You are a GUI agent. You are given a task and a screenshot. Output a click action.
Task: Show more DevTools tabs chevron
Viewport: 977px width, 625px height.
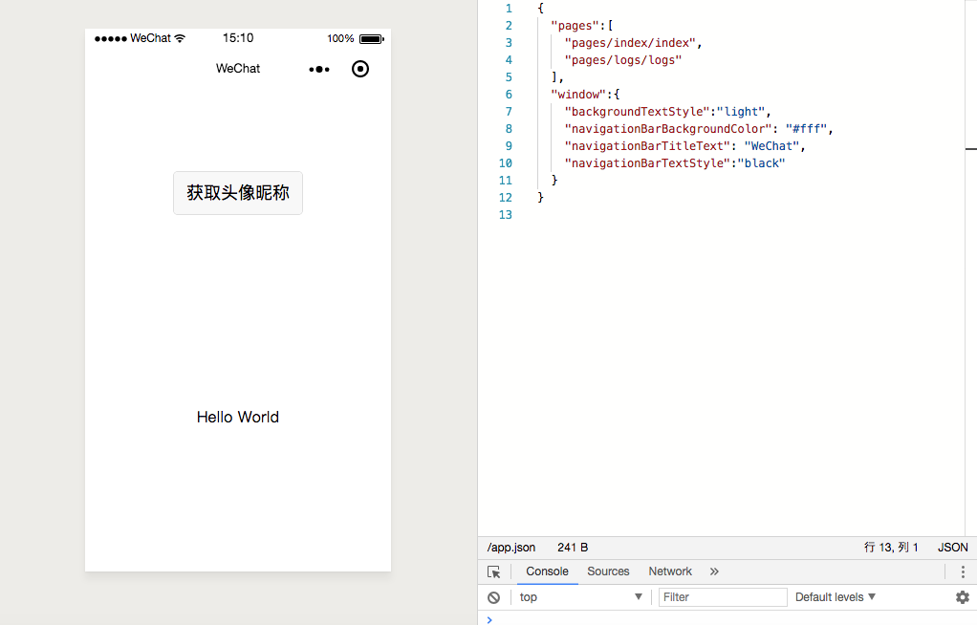tap(714, 571)
